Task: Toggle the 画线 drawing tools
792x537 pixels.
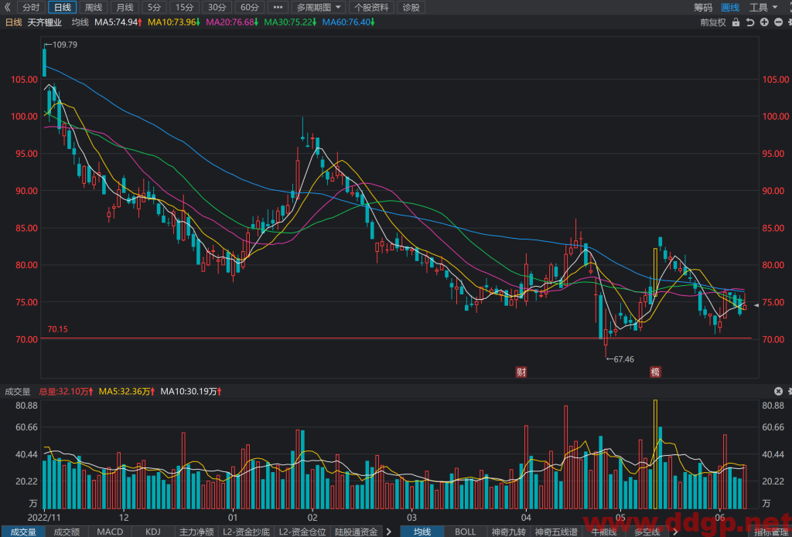Action: [x=730, y=7]
